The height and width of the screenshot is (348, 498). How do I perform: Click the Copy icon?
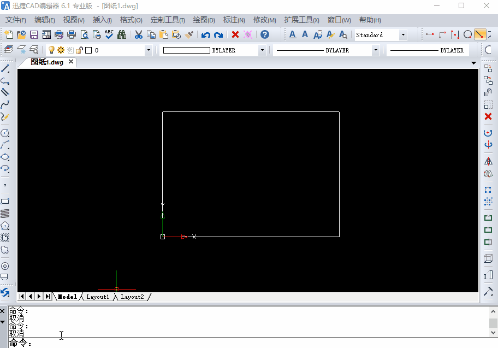(x=151, y=34)
